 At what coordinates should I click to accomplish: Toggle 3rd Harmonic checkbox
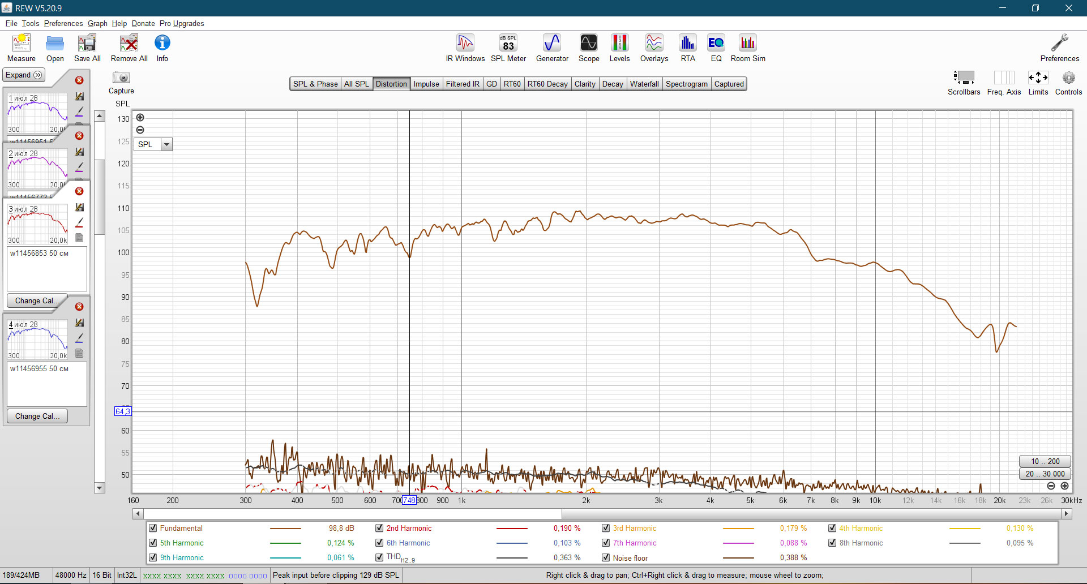(606, 528)
